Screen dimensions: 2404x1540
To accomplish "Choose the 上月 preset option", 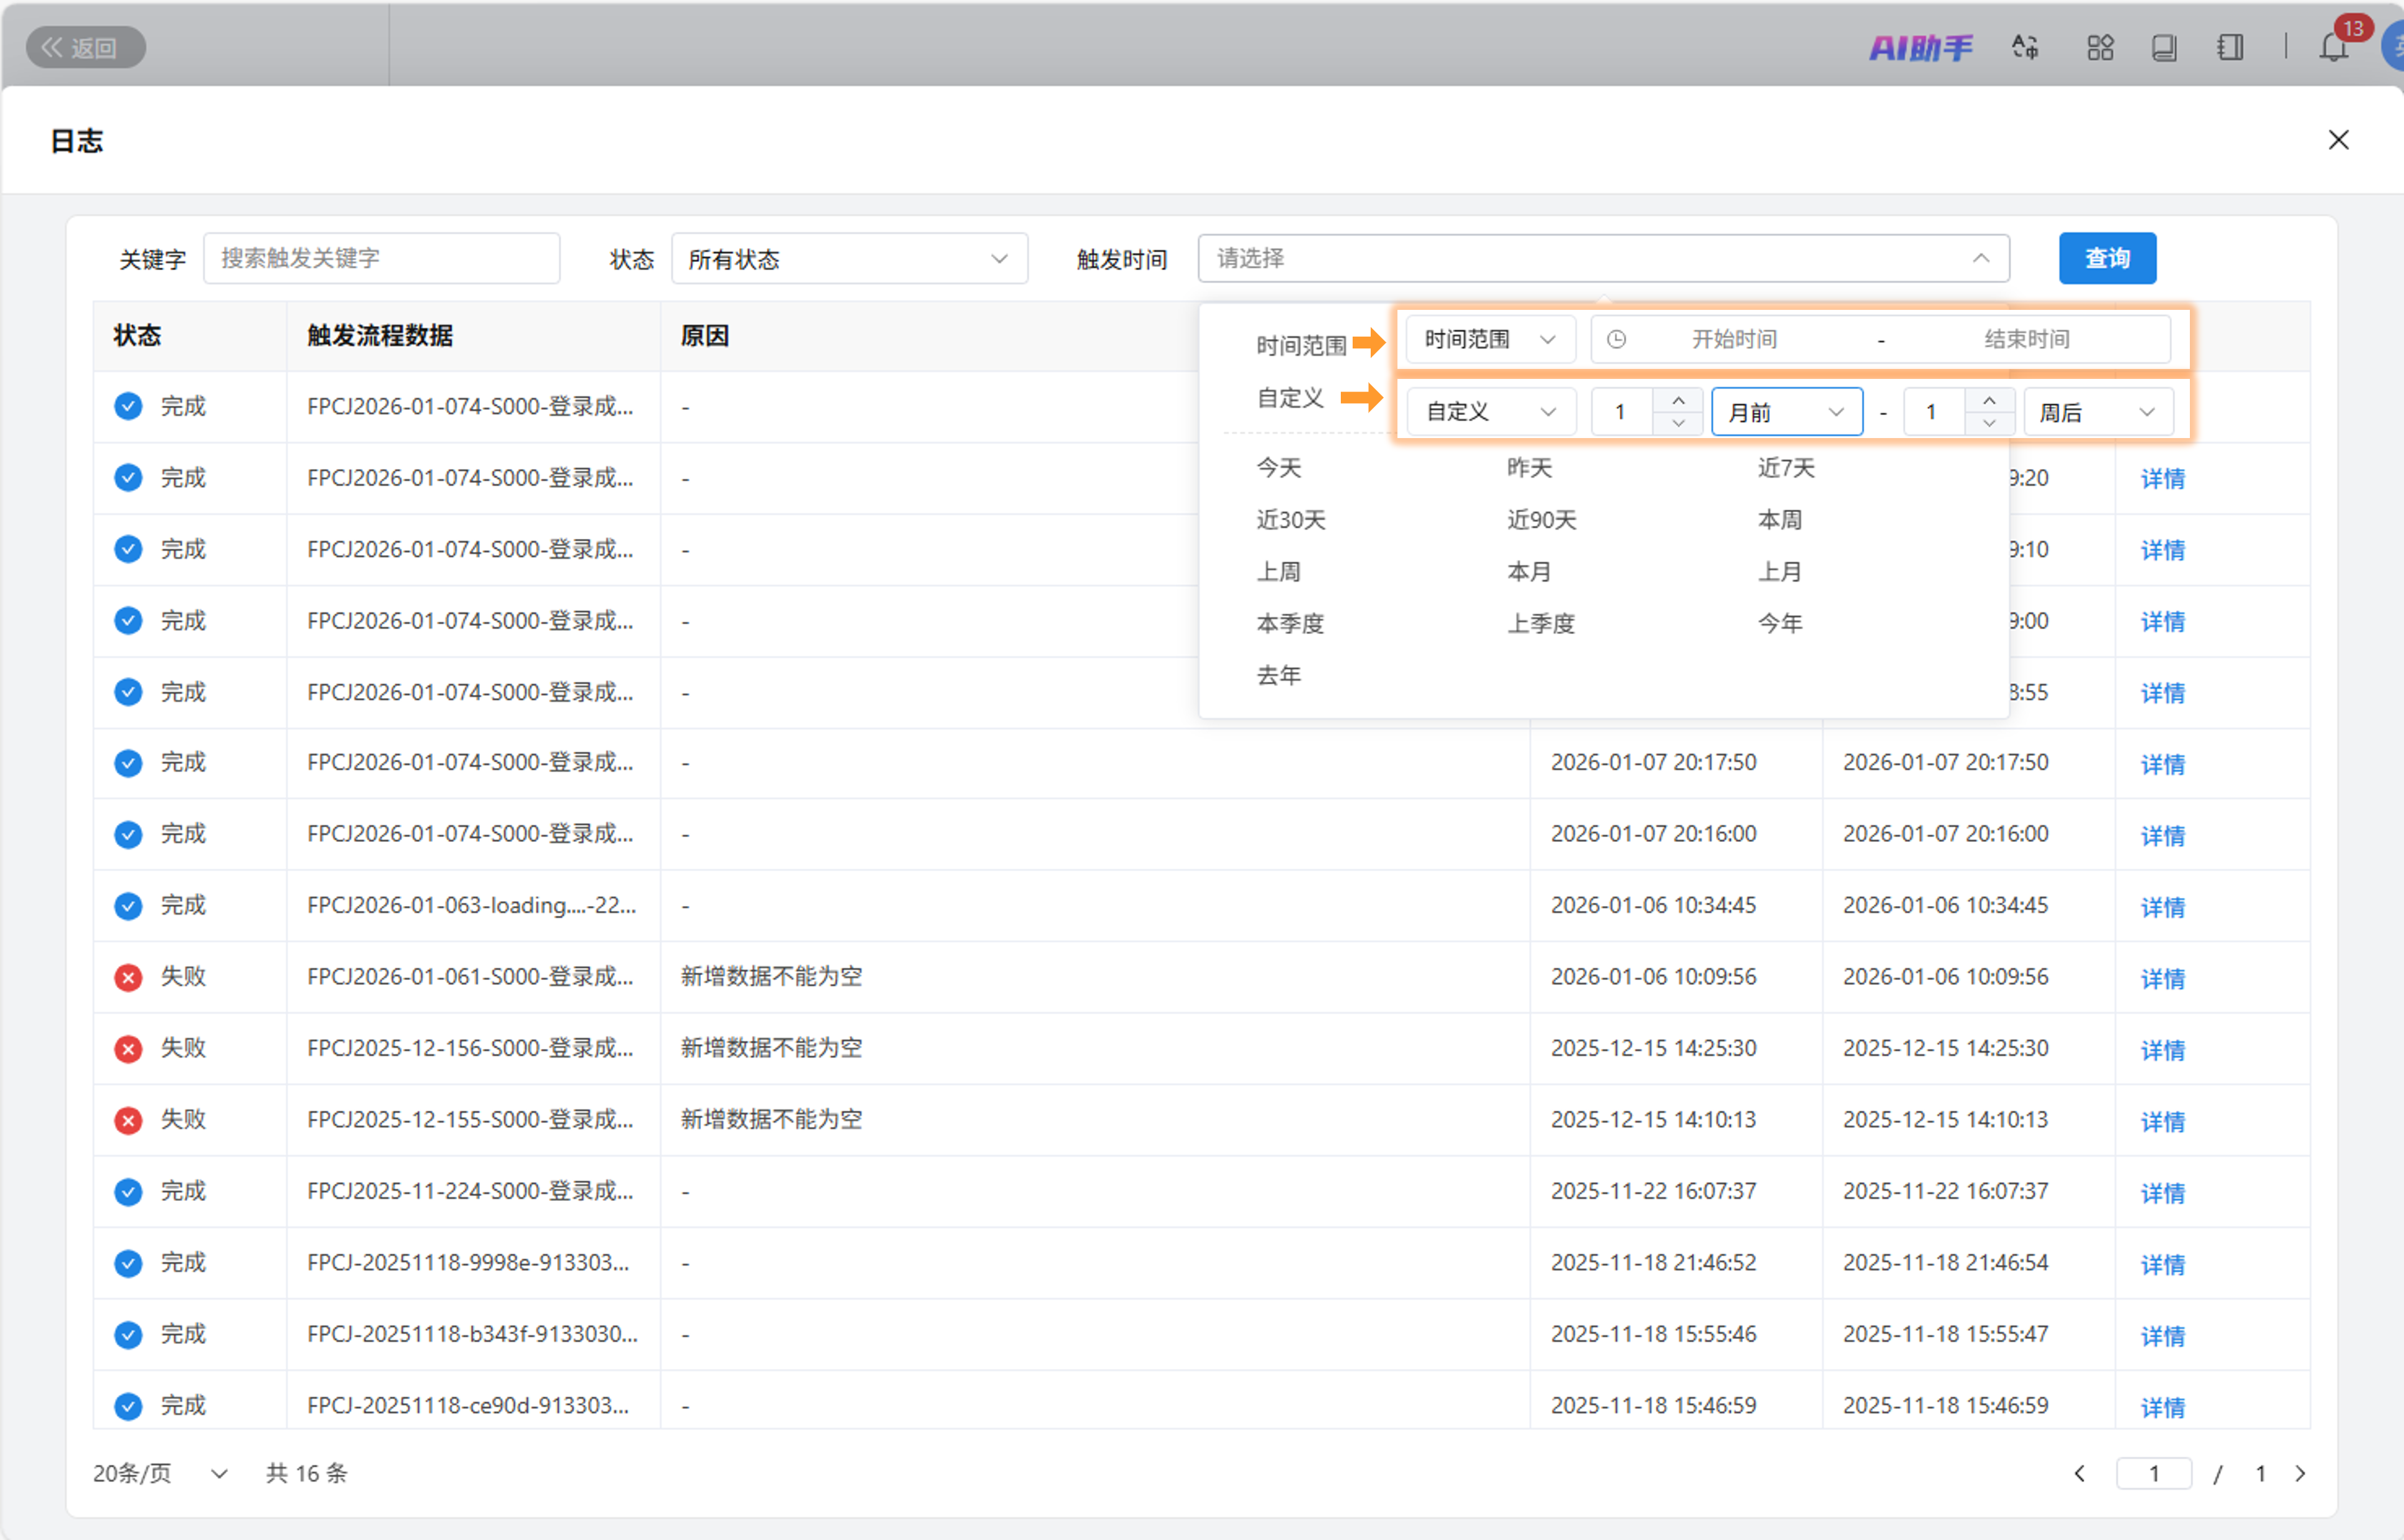I will (1780, 572).
